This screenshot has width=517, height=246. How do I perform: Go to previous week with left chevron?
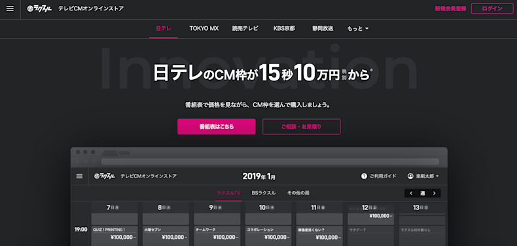pyautogui.click(x=411, y=193)
